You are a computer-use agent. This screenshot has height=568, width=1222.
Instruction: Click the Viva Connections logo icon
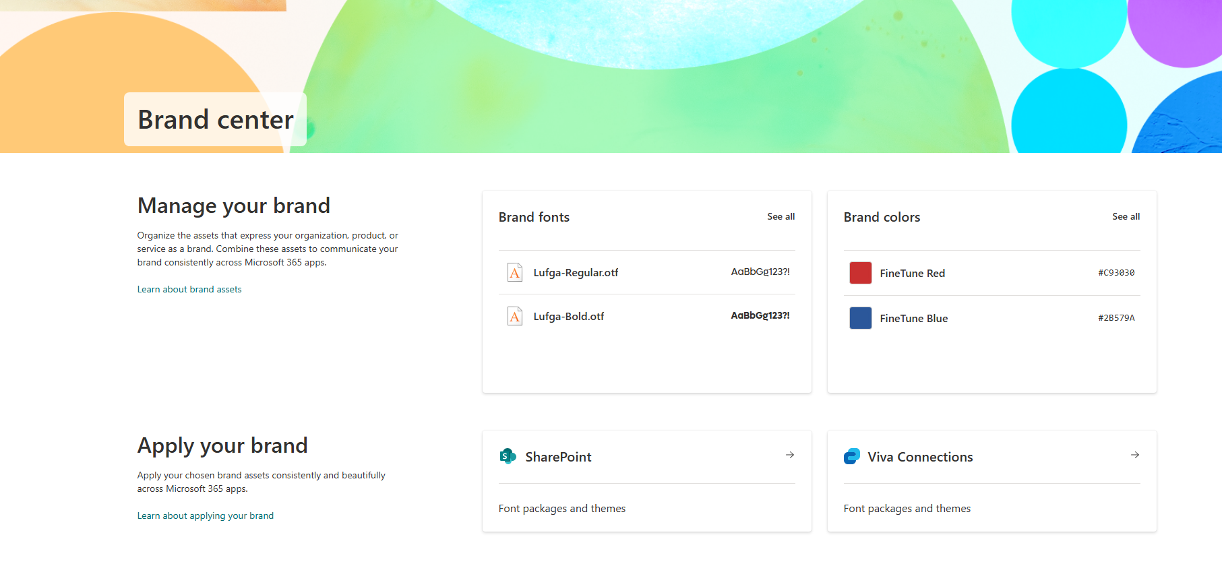point(852,456)
